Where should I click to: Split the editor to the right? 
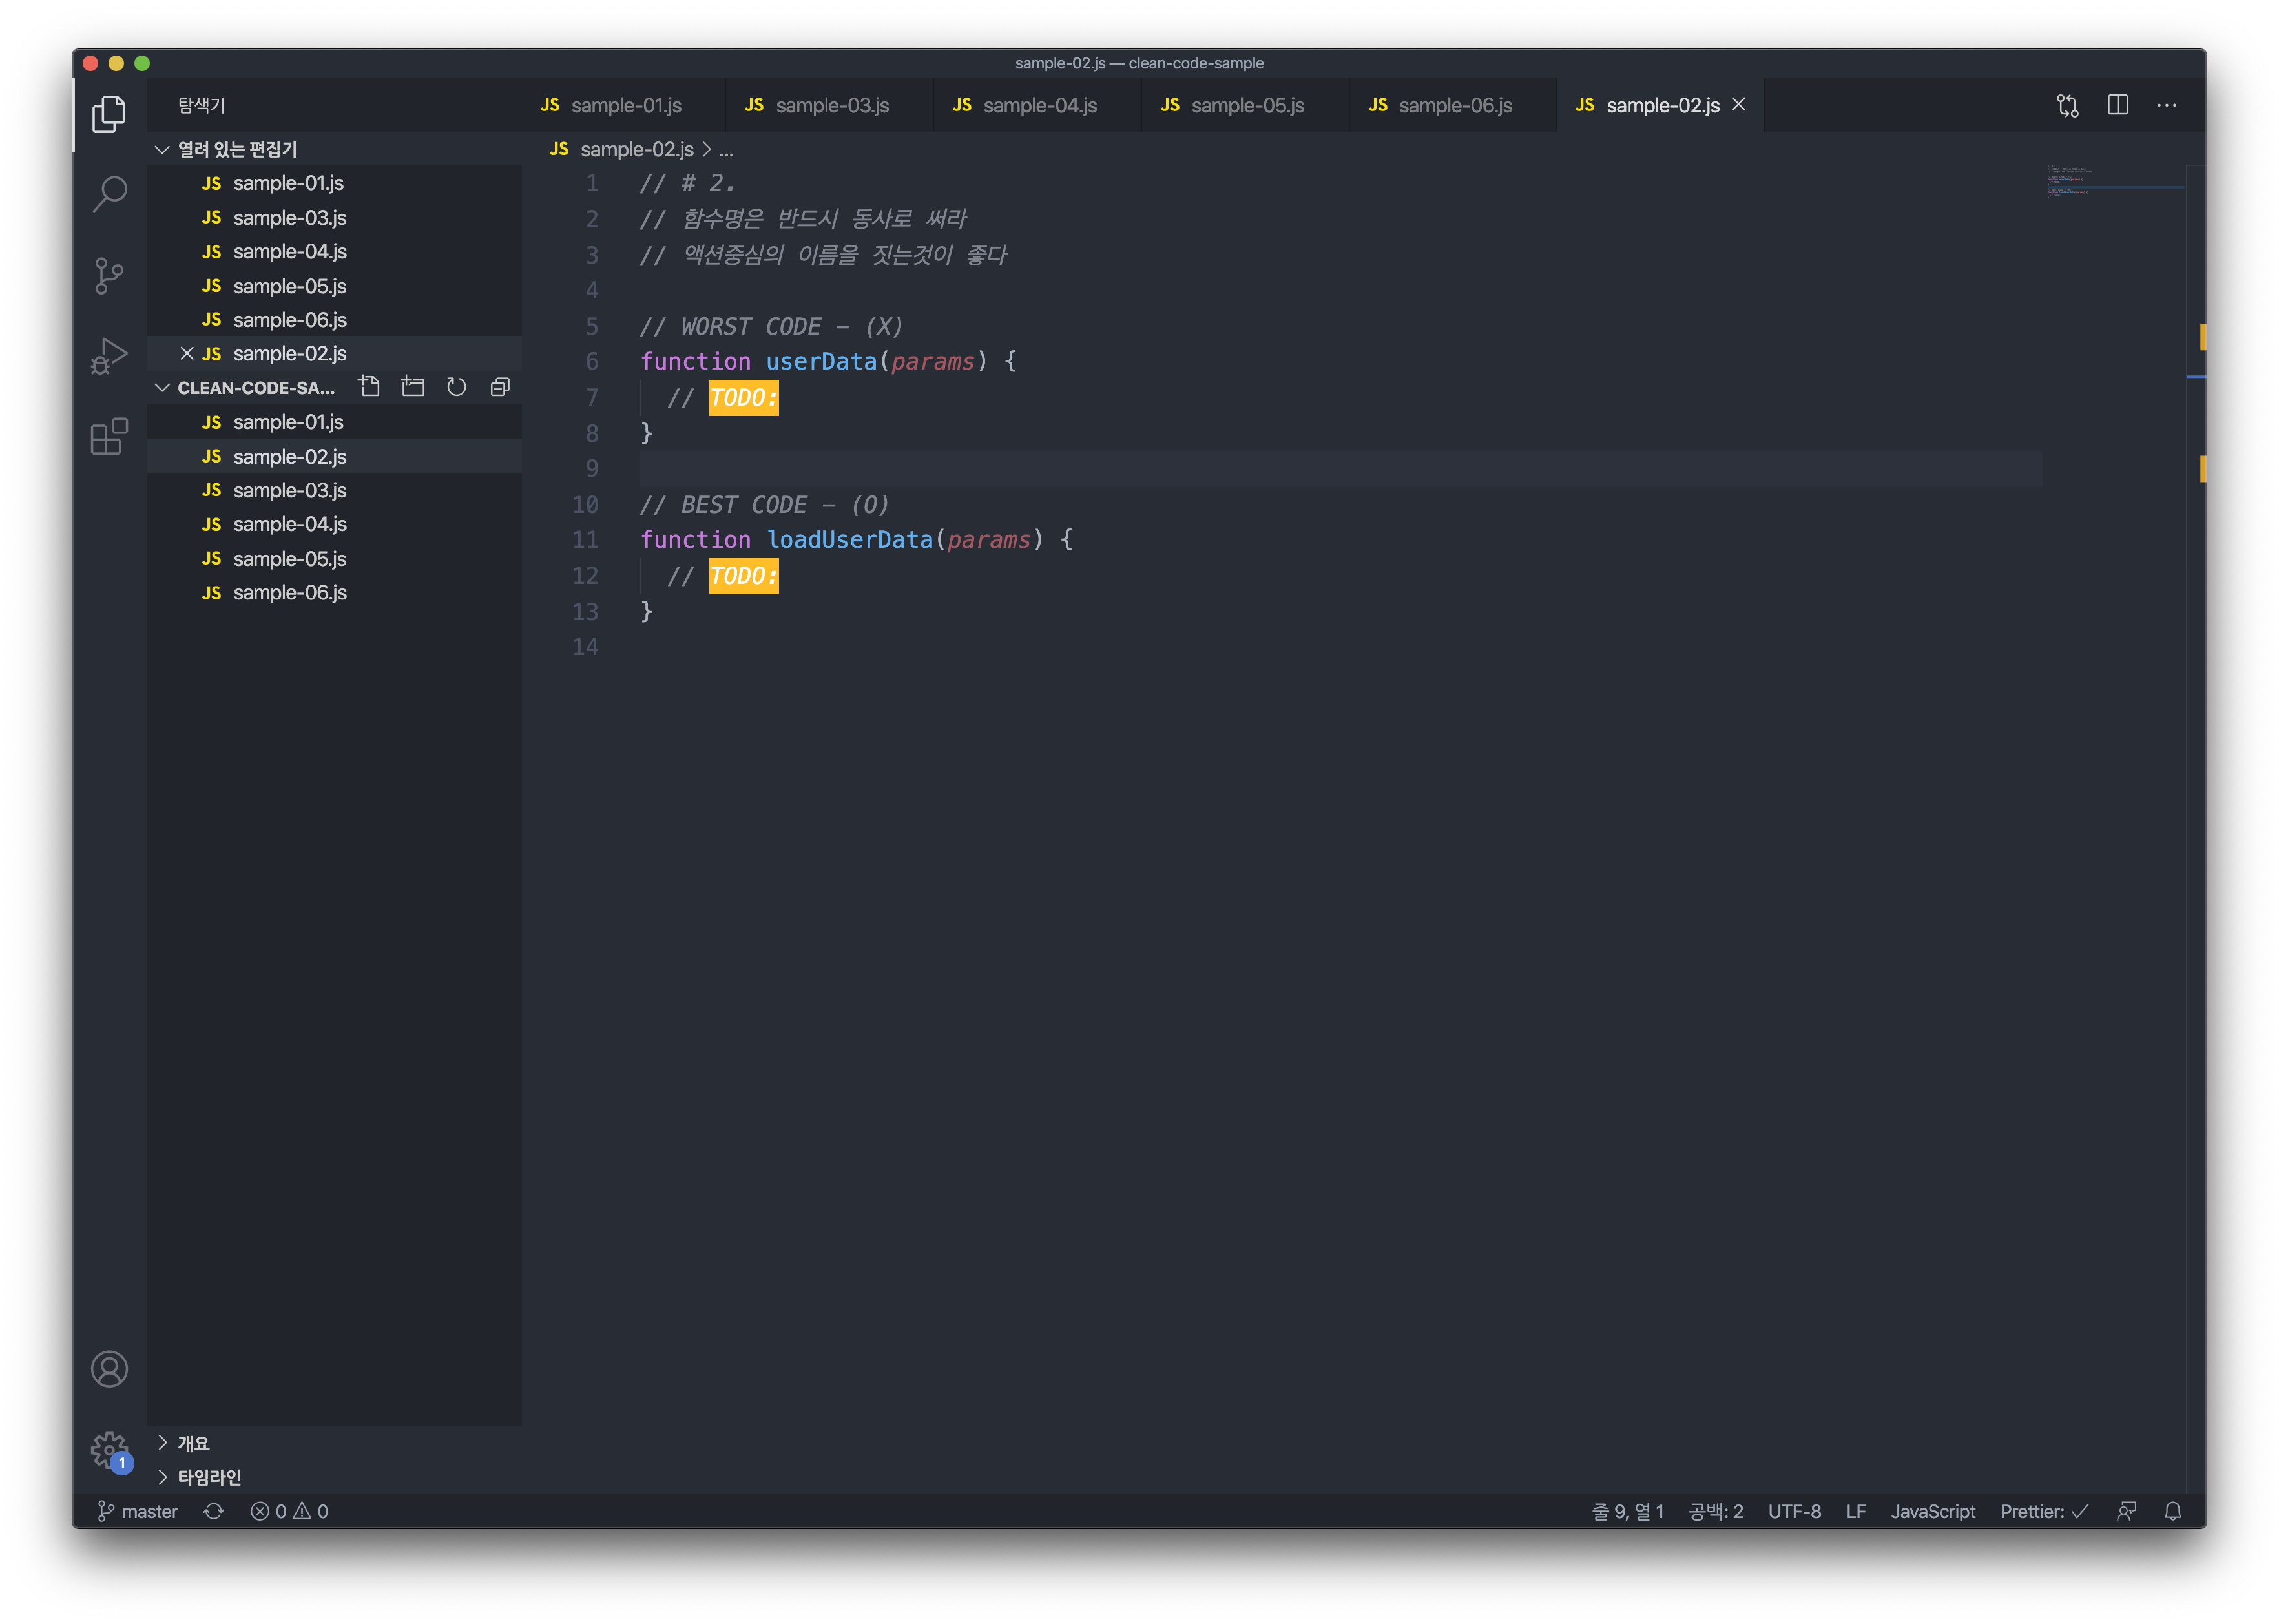pos(2117,105)
